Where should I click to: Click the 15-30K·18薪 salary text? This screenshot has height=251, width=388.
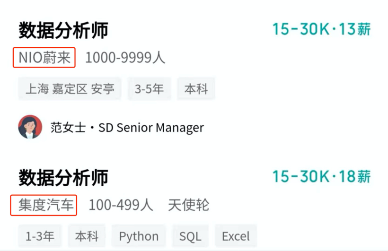click(321, 177)
